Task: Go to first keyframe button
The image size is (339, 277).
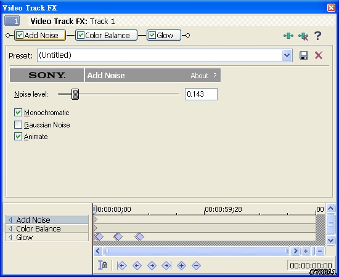Action: [121, 265]
